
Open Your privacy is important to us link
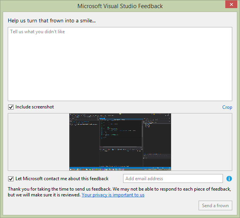[113, 195]
